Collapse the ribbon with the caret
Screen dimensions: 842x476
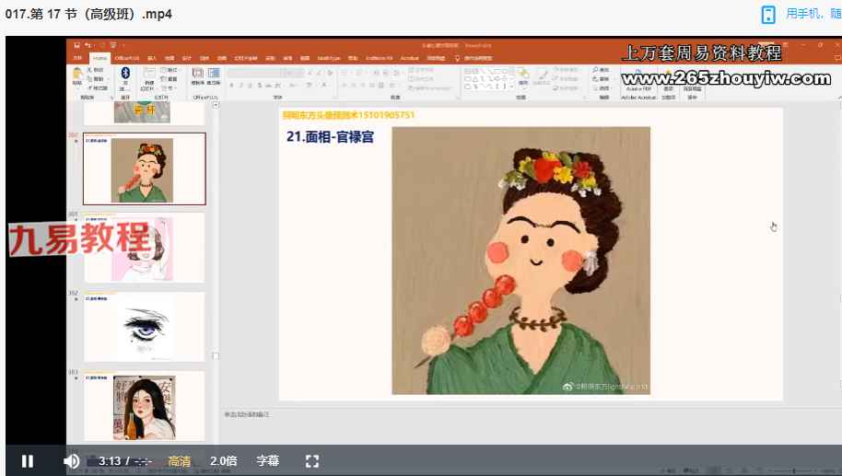839,98
